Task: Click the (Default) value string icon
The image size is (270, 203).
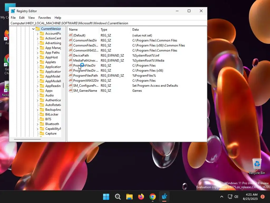Action: (71, 35)
